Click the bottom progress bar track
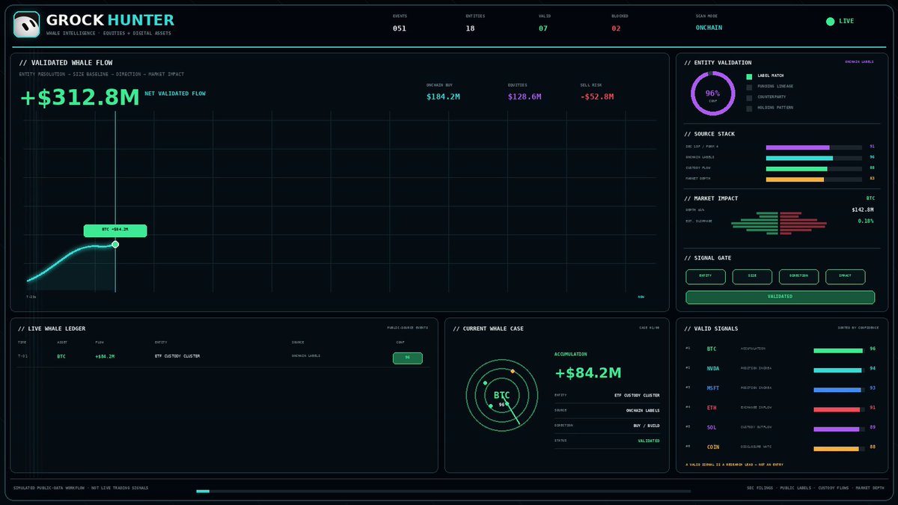This screenshot has height=505, width=898. click(444, 491)
